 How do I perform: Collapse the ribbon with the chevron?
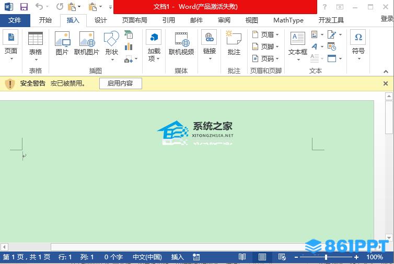(x=386, y=71)
